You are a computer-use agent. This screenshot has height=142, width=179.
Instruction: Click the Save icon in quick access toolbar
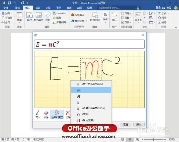point(9,3)
